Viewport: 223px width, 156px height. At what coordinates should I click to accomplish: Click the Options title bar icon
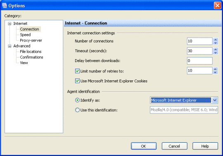coord(5,6)
